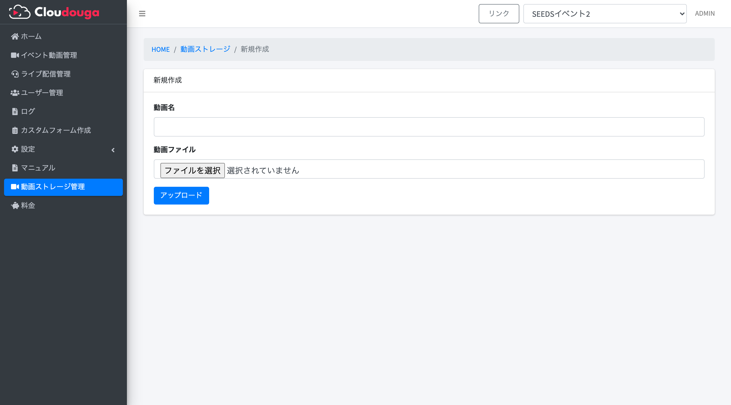Expand the 設定 submenu chevron
Image resolution: width=731 pixels, height=405 pixels.
tap(113, 150)
